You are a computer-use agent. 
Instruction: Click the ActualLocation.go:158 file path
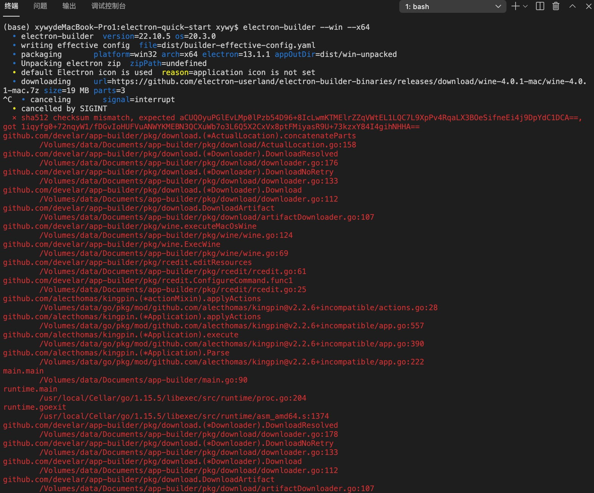coord(198,145)
